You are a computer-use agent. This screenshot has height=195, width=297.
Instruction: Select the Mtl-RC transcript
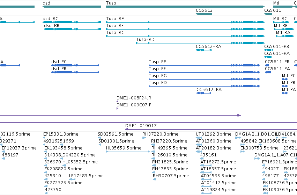pos(281,22)
